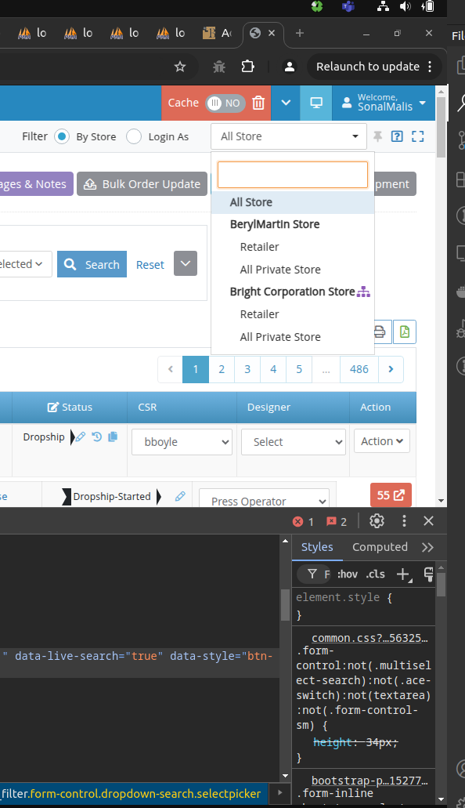465x808 pixels.
Task: Toggle the Cache NO switch
Action: pyautogui.click(x=225, y=103)
